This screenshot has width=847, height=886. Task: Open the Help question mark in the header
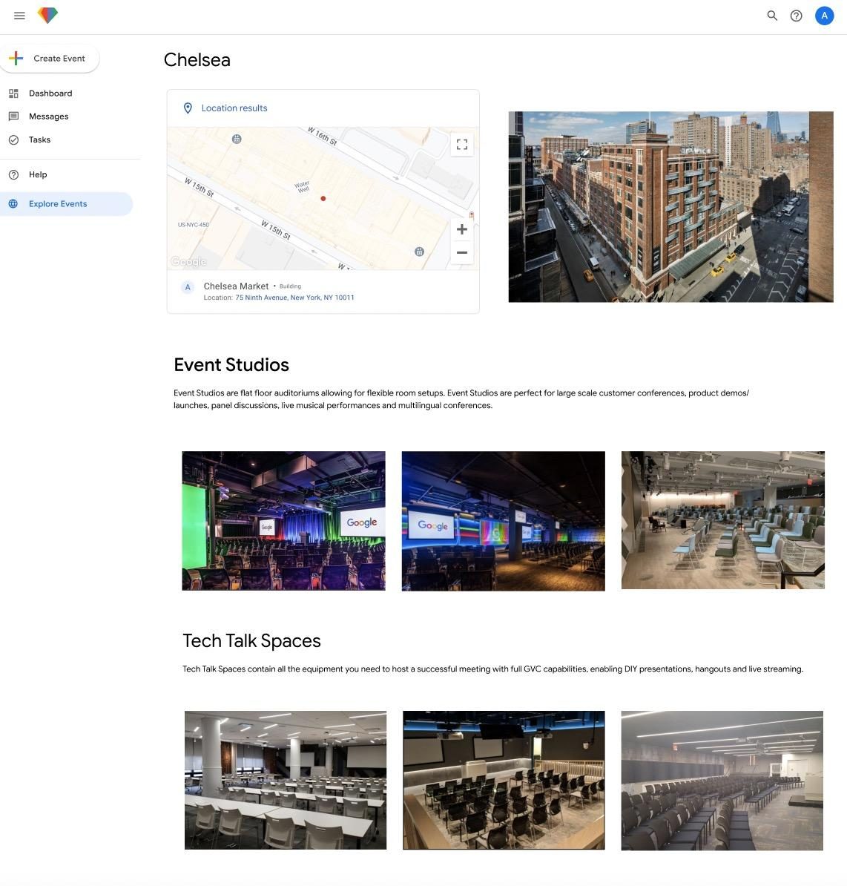coord(796,15)
